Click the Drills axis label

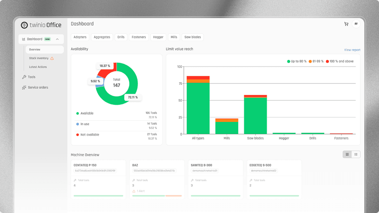313,138
